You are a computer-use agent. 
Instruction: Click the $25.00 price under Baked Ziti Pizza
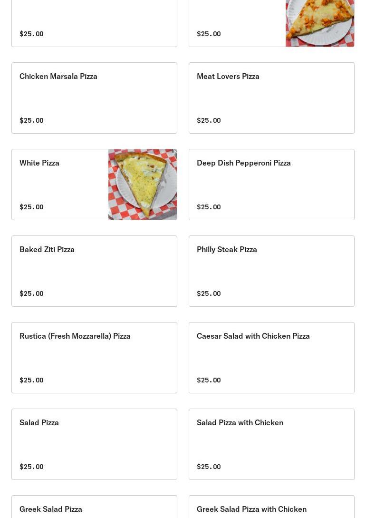(31, 293)
